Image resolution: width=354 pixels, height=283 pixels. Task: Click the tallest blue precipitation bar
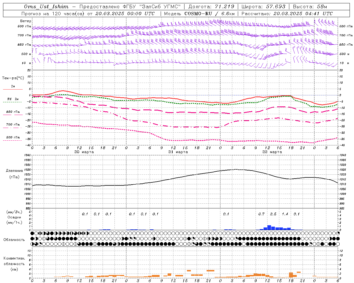pos(269,228)
